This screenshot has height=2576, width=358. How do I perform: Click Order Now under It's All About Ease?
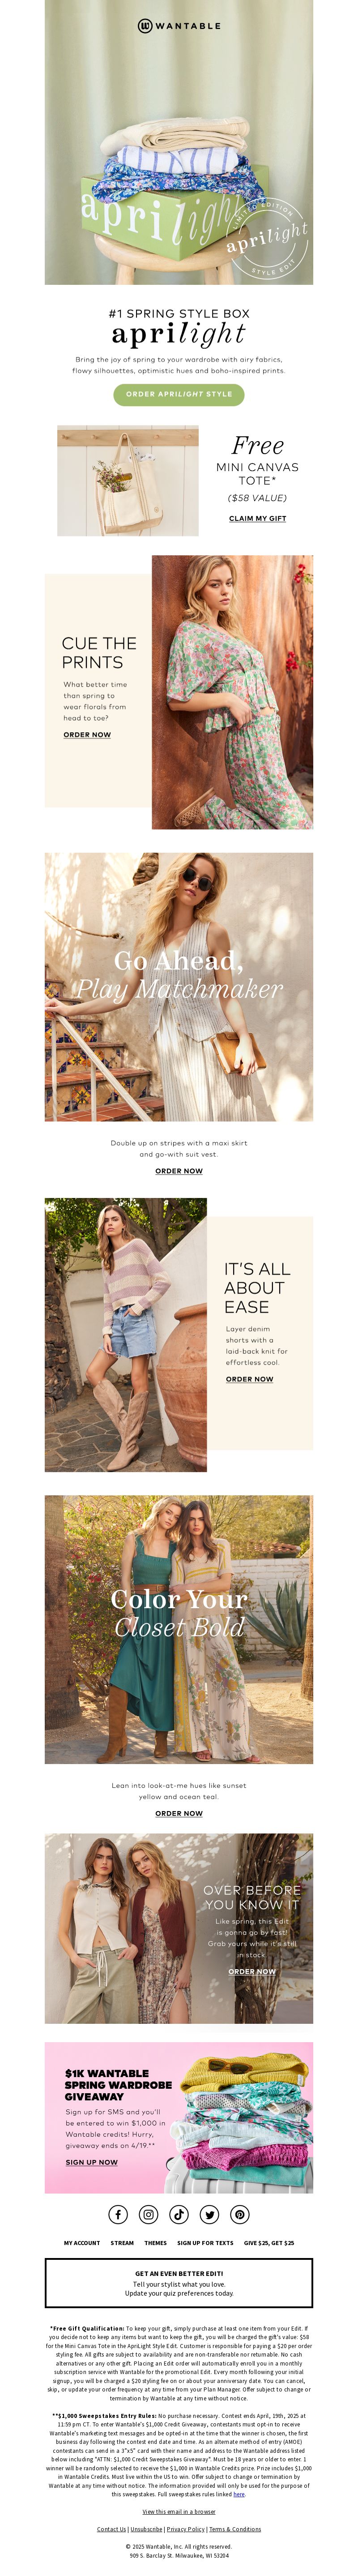(x=249, y=1379)
